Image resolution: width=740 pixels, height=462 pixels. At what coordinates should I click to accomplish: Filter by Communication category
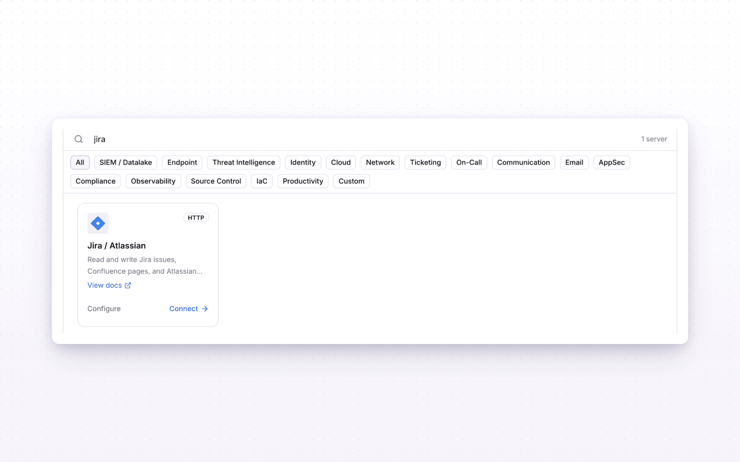point(523,163)
